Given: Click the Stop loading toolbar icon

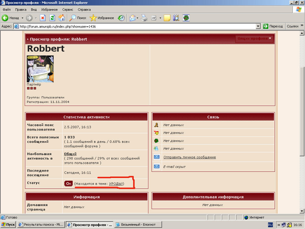Looking at the screenshot, I should (x=43, y=18).
